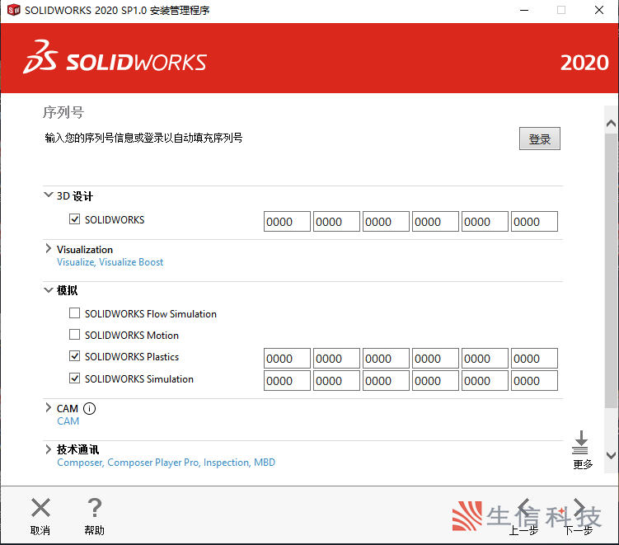Click fifth serial field of Simulation row
This screenshot has height=545, width=619.
click(x=485, y=381)
